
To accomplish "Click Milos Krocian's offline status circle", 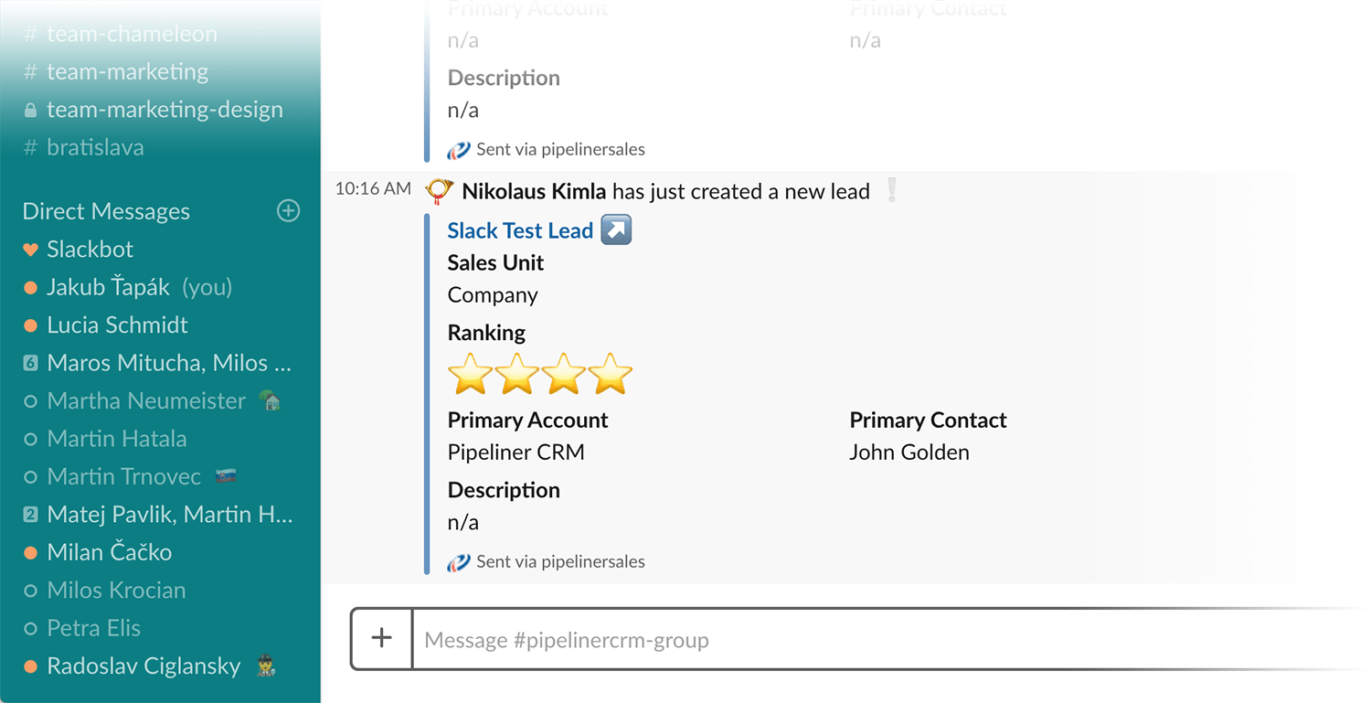I will pos(31,590).
